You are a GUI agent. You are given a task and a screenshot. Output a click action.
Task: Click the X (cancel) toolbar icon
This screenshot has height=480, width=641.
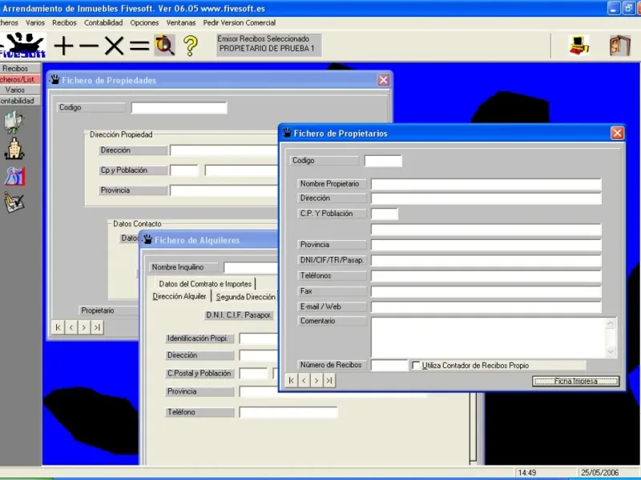coord(114,46)
